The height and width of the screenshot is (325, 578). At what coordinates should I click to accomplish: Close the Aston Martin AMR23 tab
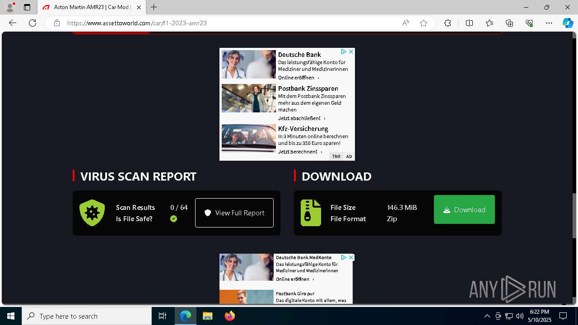[139, 7]
